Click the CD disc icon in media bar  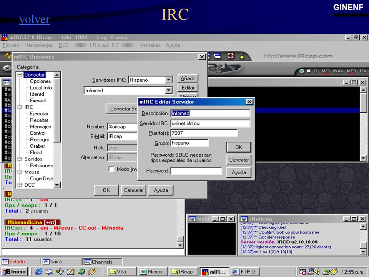301,71
